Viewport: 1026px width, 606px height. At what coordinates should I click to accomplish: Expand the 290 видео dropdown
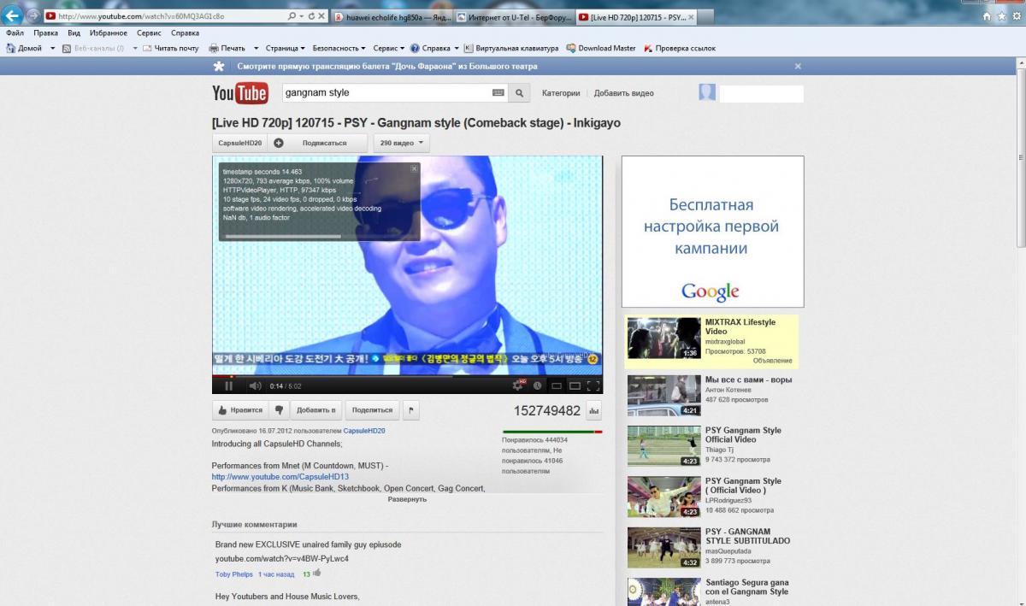(401, 143)
